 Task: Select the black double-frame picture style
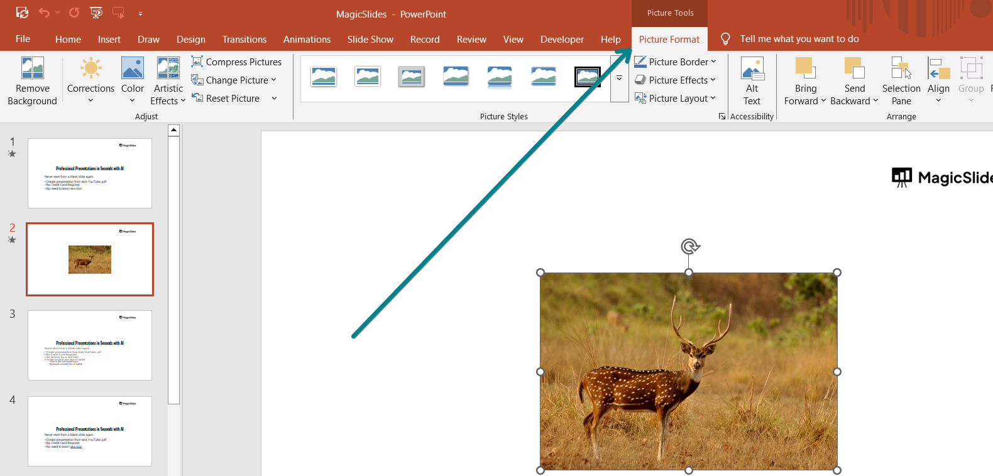pos(587,77)
